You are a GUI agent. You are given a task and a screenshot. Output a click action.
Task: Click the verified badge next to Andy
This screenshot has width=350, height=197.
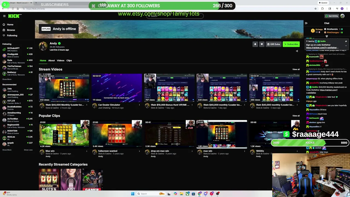click(x=59, y=44)
